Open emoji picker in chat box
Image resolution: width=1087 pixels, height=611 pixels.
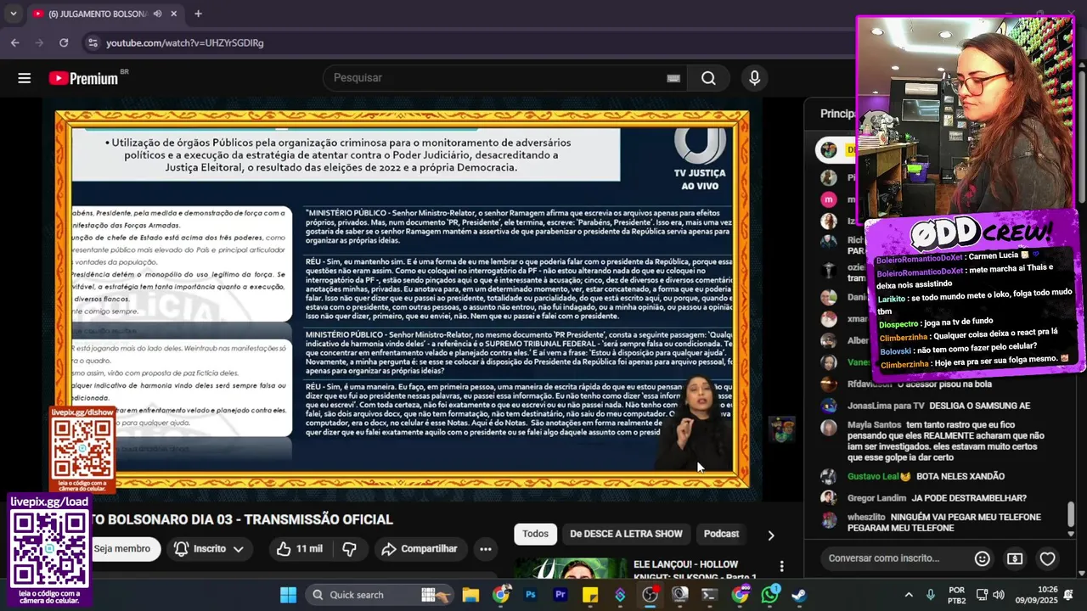[x=982, y=558]
